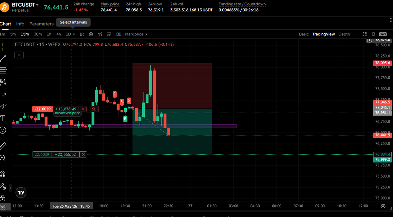Toggle stay in drawing mode pencil-lock
This screenshot has width=393, height=217.
pyautogui.click(x=3, y=186)
